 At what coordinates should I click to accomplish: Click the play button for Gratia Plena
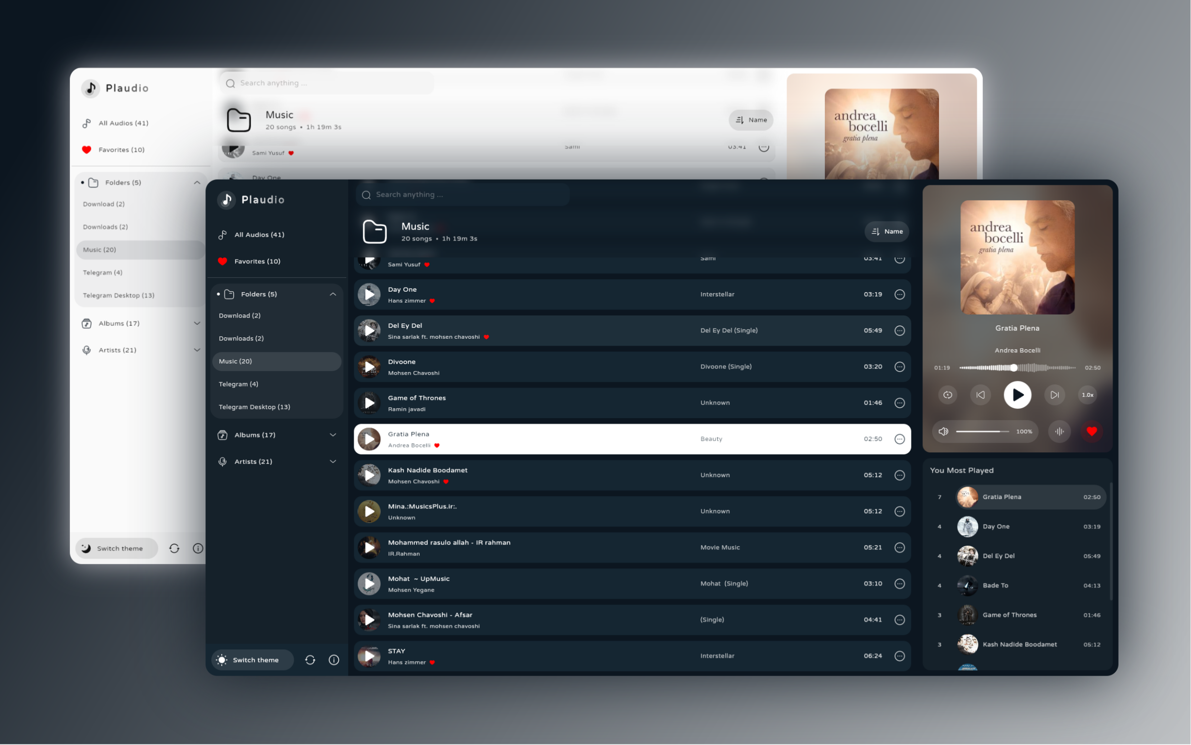[371, 438]
